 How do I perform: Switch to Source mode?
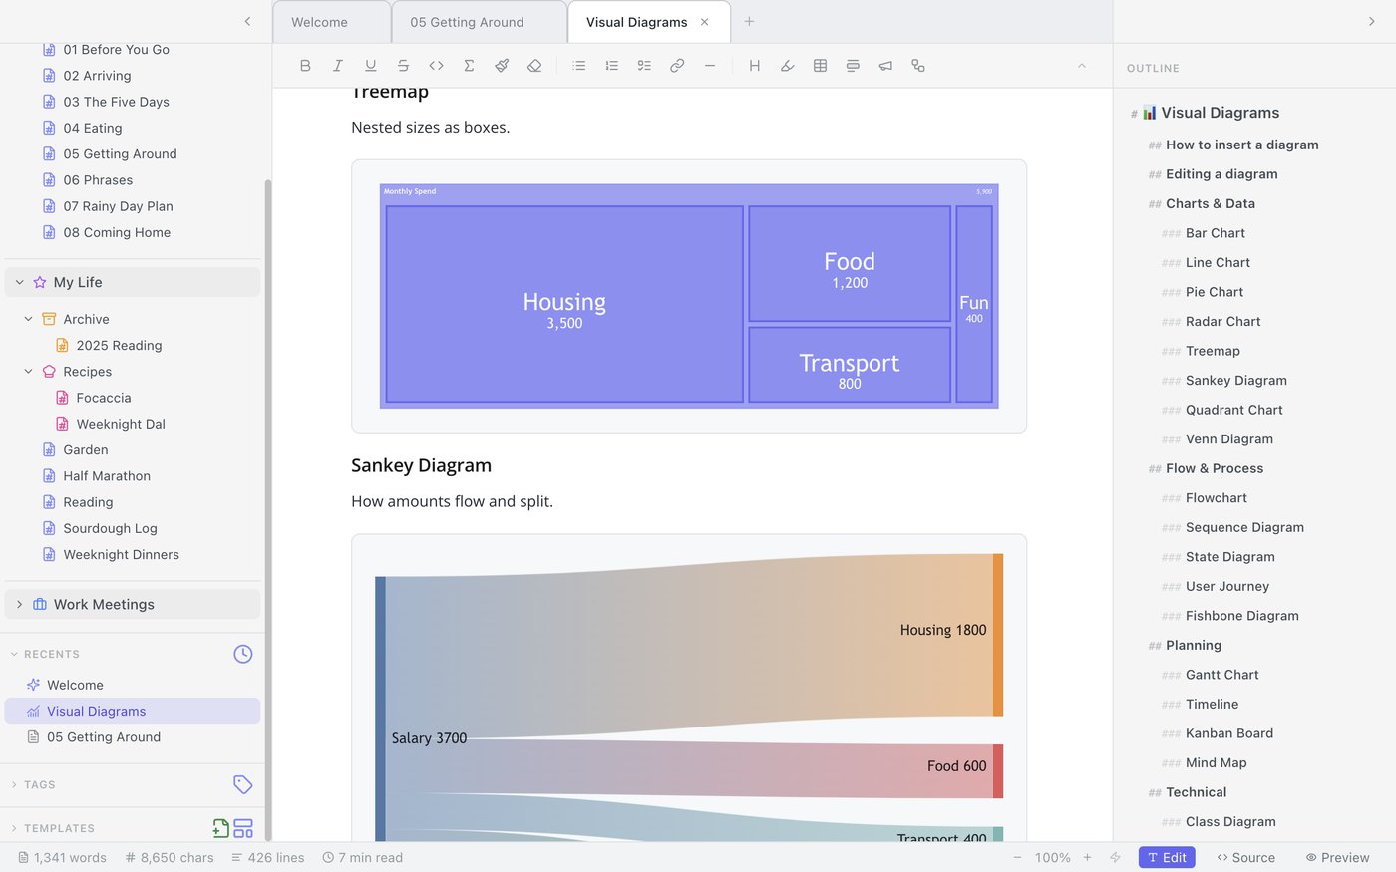1246,857
